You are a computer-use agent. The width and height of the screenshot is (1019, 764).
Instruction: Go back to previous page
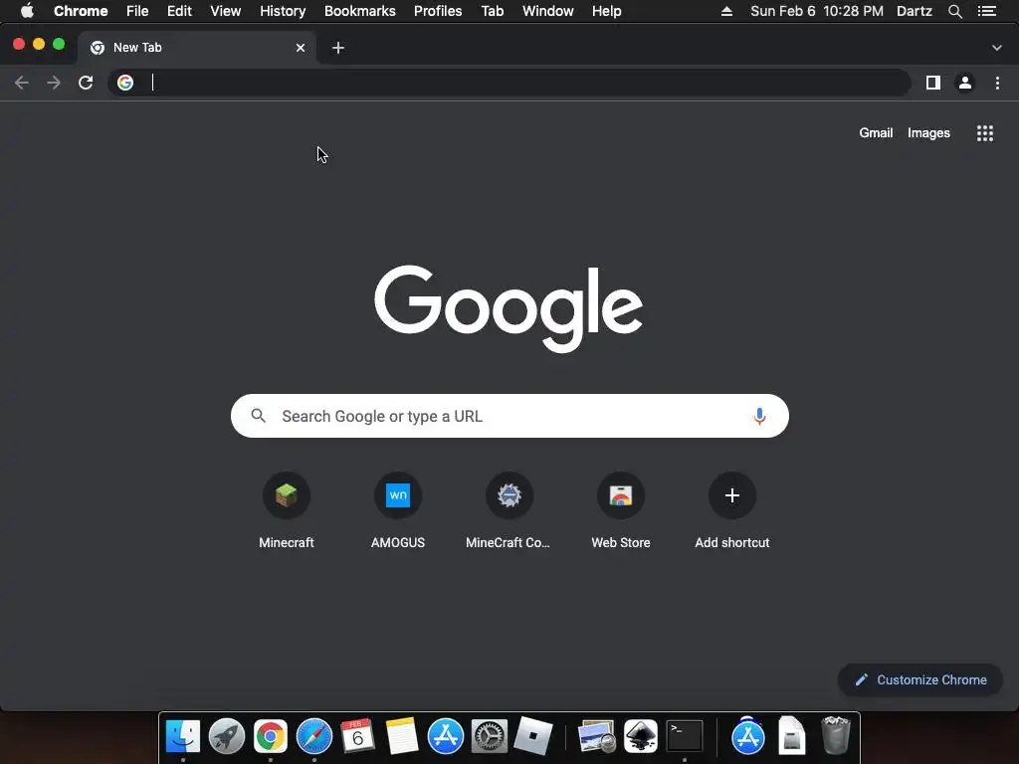pos(22,83)
